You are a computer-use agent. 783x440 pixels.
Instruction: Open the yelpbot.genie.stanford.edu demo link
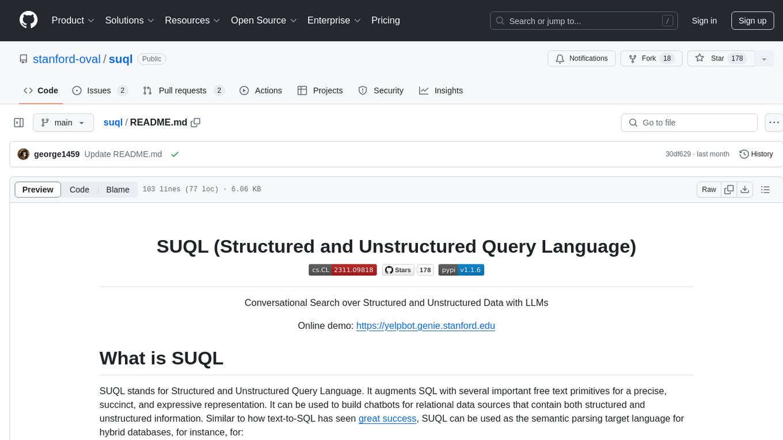pos(425,325)
